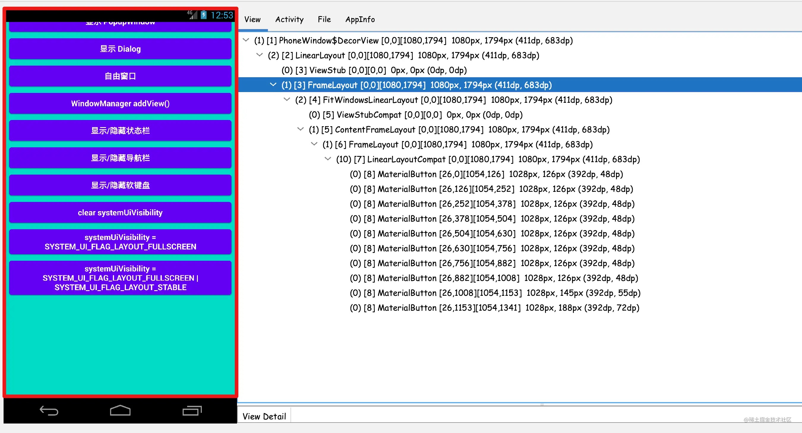Collapse the LinearLayoutCompat node chevron
Viewport: 802px width, 433px height.
coord(328,159)
